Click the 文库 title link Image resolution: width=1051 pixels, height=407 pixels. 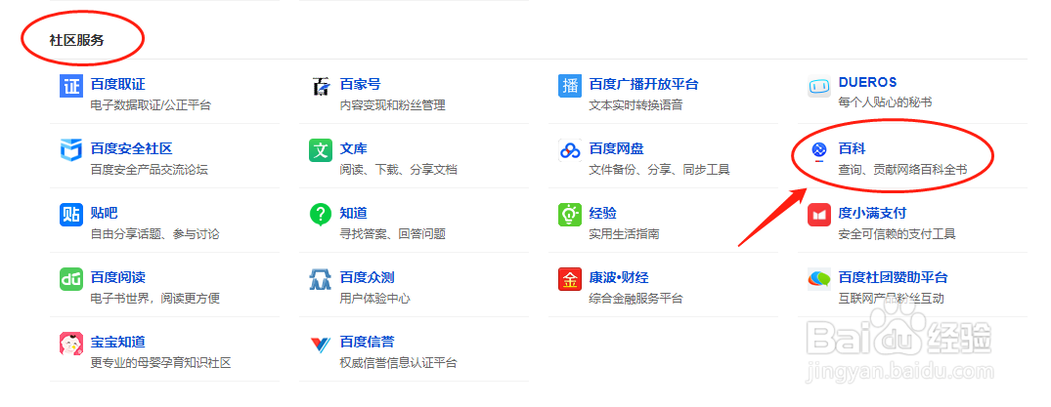[x=353, y=148]
